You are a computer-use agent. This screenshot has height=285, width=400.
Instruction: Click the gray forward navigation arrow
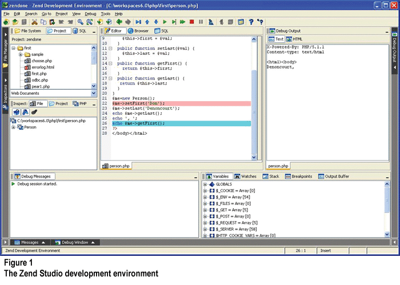128,22
